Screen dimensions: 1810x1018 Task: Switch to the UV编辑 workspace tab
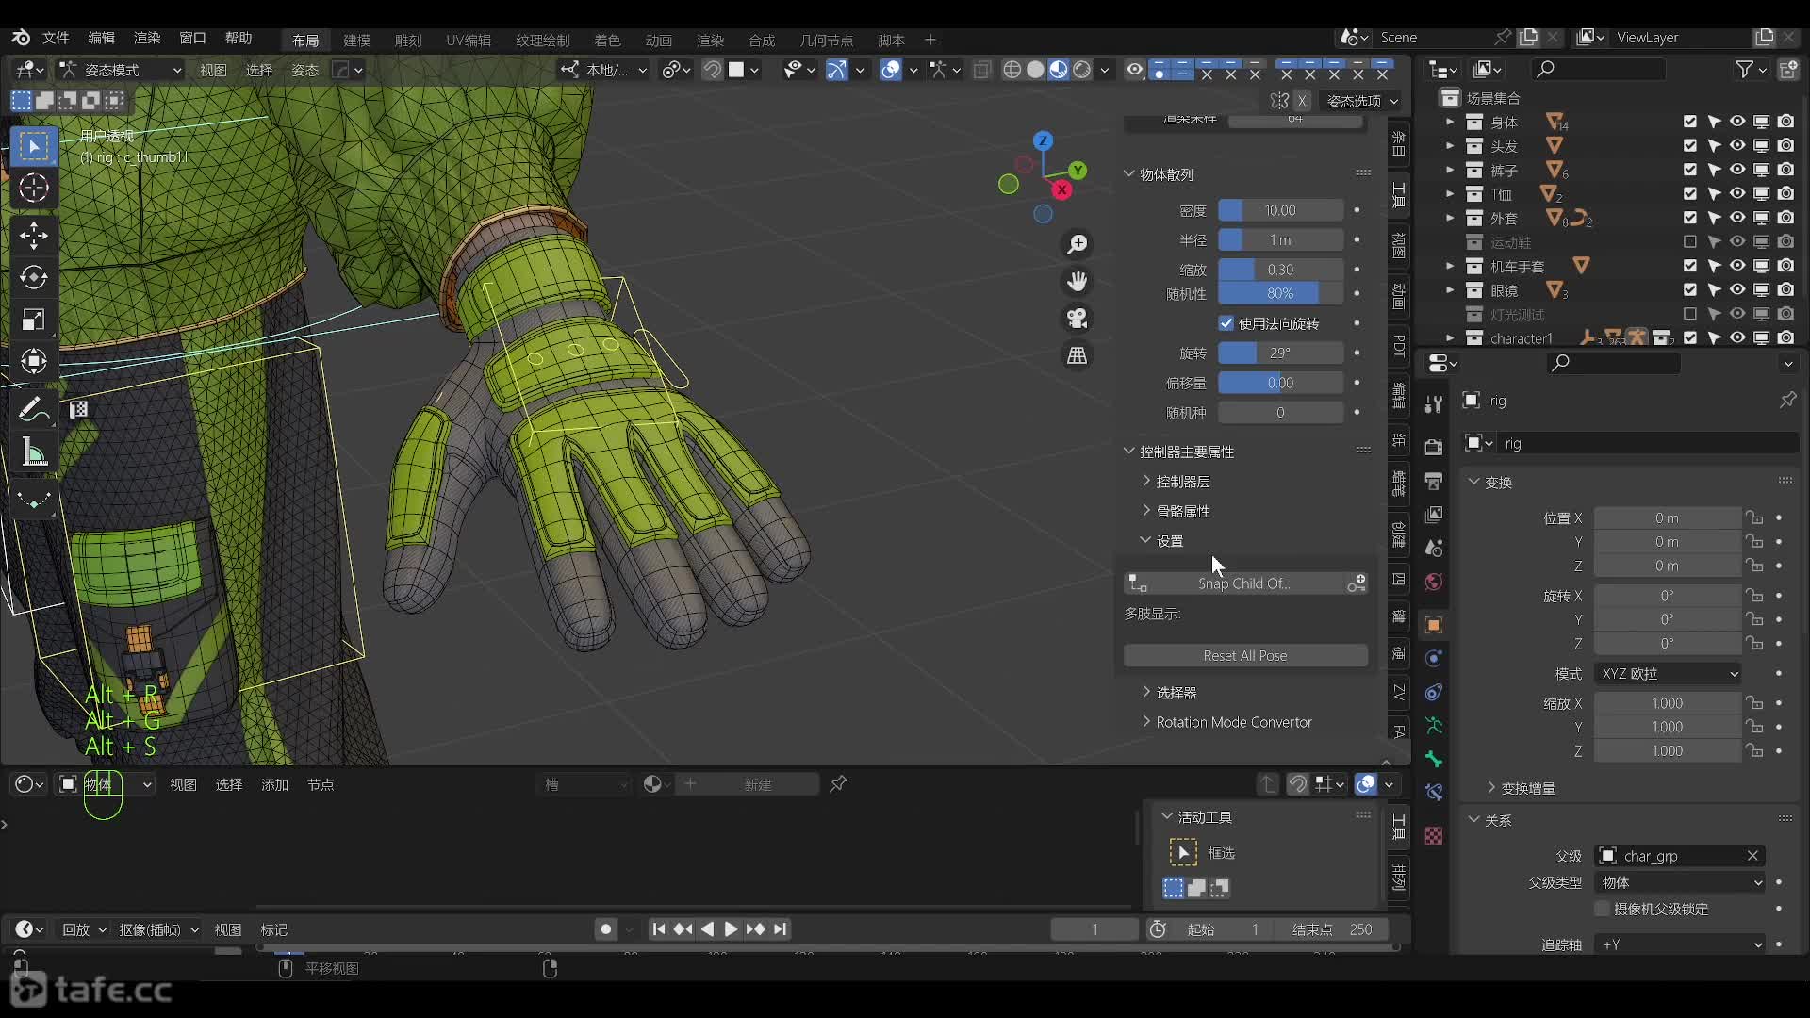pos(469,40)
